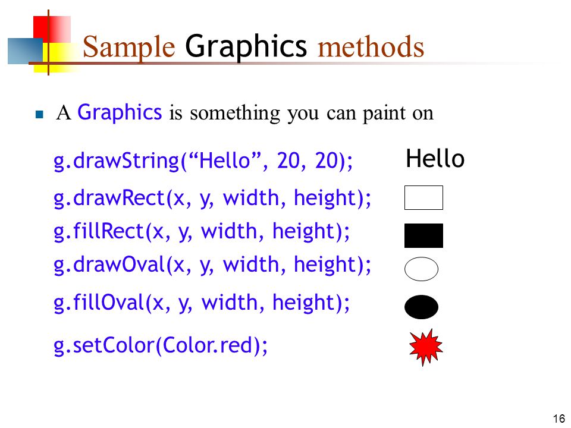Click the g.drawString code line
Image resolution: width=571 pixels, height=428 pixels.
point(203,160)
